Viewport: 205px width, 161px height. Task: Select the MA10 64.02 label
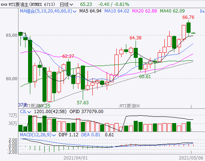tap(117, 11)
